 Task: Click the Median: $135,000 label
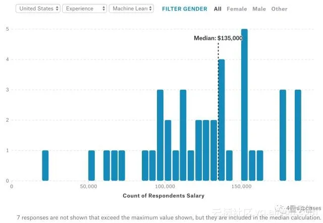(218, 38)
